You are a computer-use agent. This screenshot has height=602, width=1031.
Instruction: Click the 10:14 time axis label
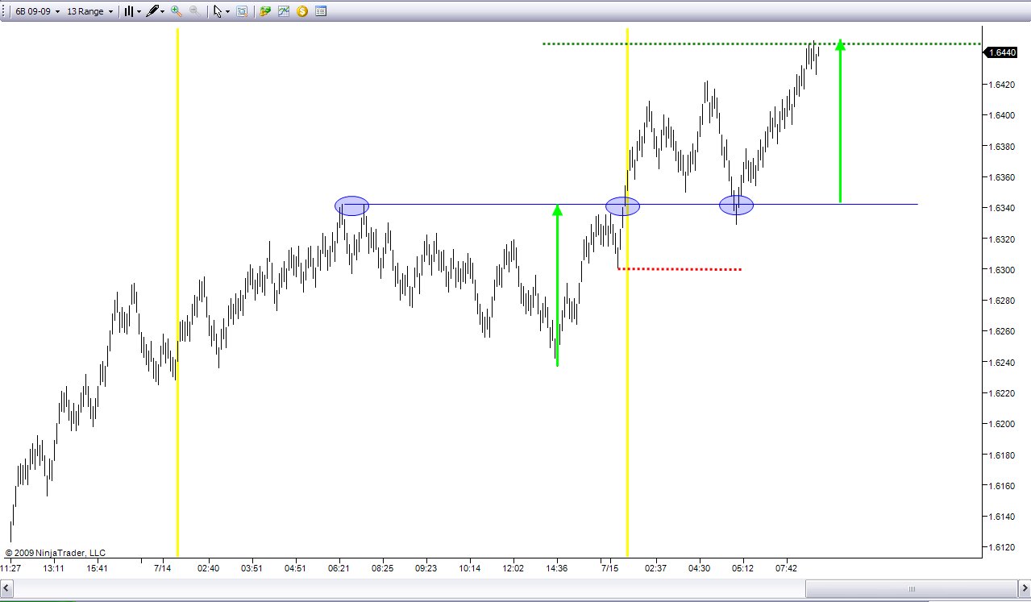point(470,568)
